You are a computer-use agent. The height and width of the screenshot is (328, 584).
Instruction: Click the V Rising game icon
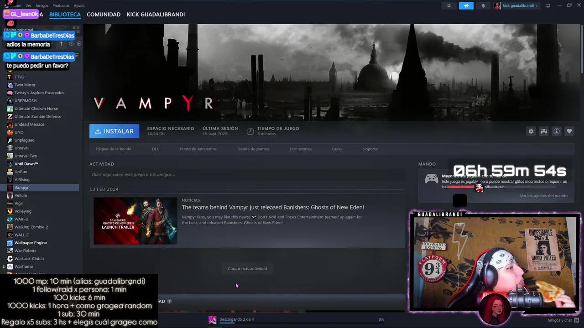coord(10,179)
